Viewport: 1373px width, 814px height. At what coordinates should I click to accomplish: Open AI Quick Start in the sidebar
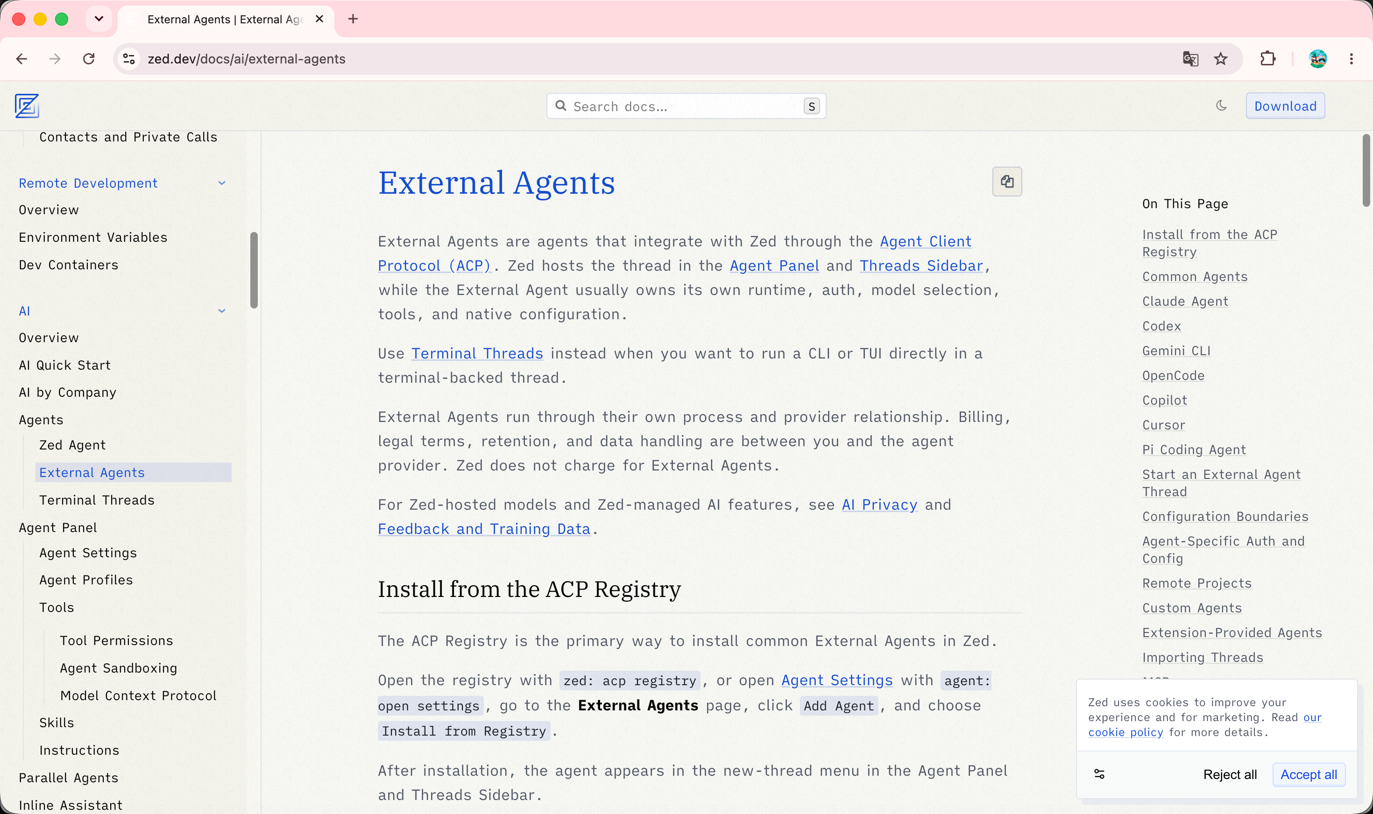tap(65, 365)
